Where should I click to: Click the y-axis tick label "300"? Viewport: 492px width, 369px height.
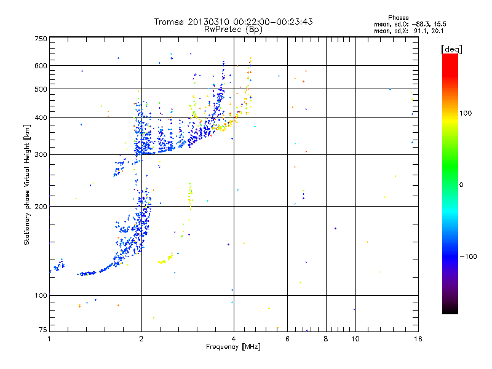coord(41,155)
